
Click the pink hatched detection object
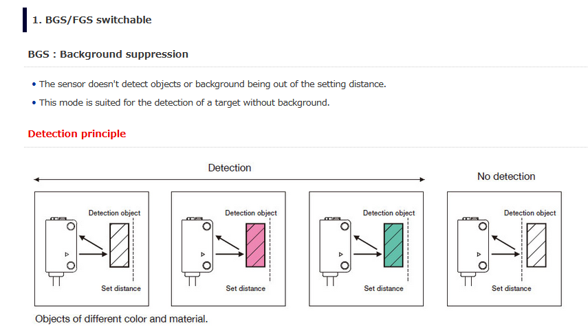pos(255,245)
